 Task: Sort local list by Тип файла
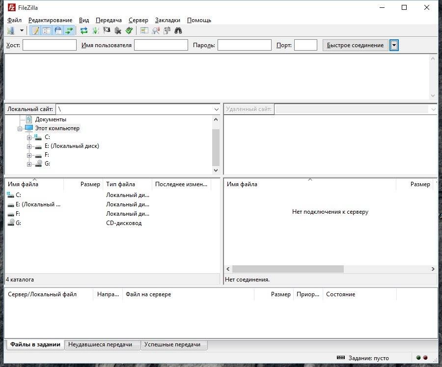(x=127, y=184)
